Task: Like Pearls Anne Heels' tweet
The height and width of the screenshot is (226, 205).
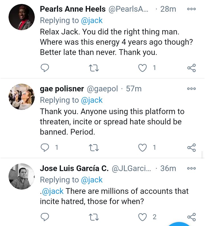Action: tap(142, 68)
